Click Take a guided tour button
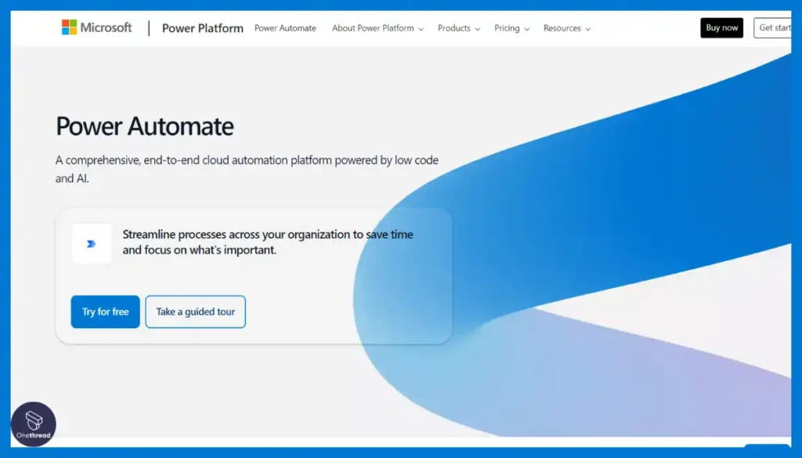This screenshot has width=802, height=458. pyautogui.click(x=195, y=312)
